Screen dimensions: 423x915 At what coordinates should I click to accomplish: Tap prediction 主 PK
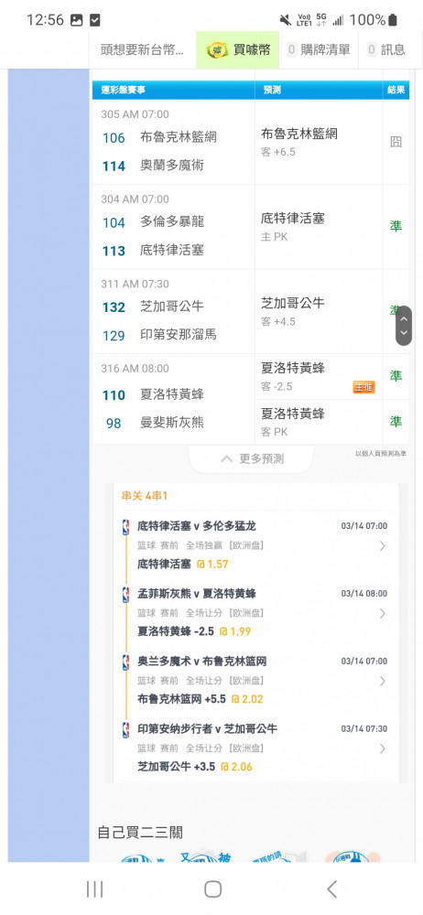[x=274, y=237]
